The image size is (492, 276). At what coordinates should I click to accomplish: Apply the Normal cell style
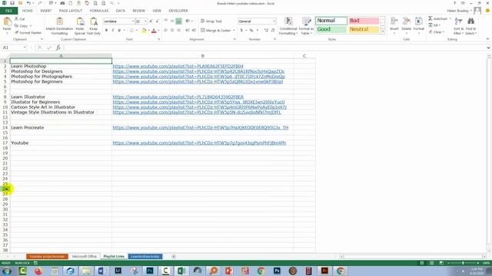point(331,21)
